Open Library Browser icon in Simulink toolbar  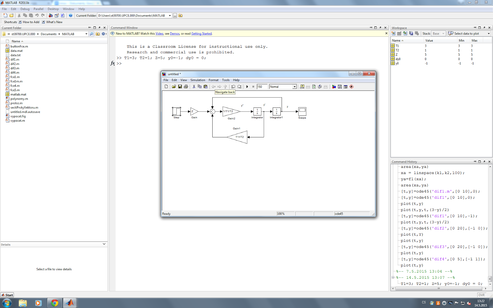(334, 87)
